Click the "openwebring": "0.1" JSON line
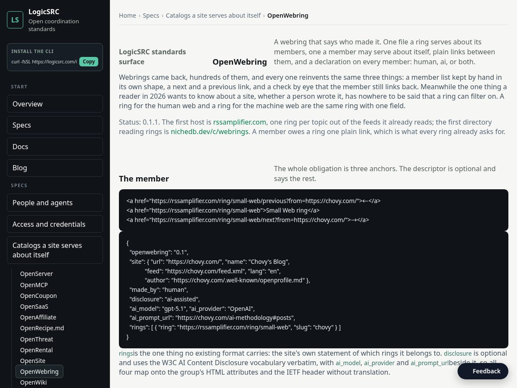 tap(159, 252)
